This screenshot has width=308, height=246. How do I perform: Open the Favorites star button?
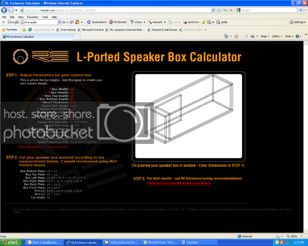tap(9, 30)
